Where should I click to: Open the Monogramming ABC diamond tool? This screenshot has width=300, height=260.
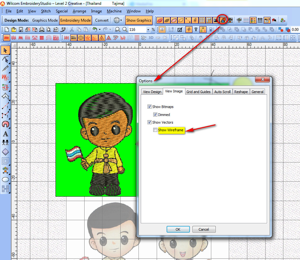click(5, 152)
